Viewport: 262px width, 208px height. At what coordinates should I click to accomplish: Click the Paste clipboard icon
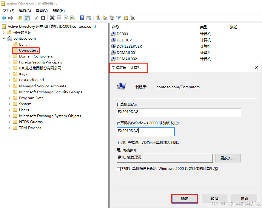(43, 18)
